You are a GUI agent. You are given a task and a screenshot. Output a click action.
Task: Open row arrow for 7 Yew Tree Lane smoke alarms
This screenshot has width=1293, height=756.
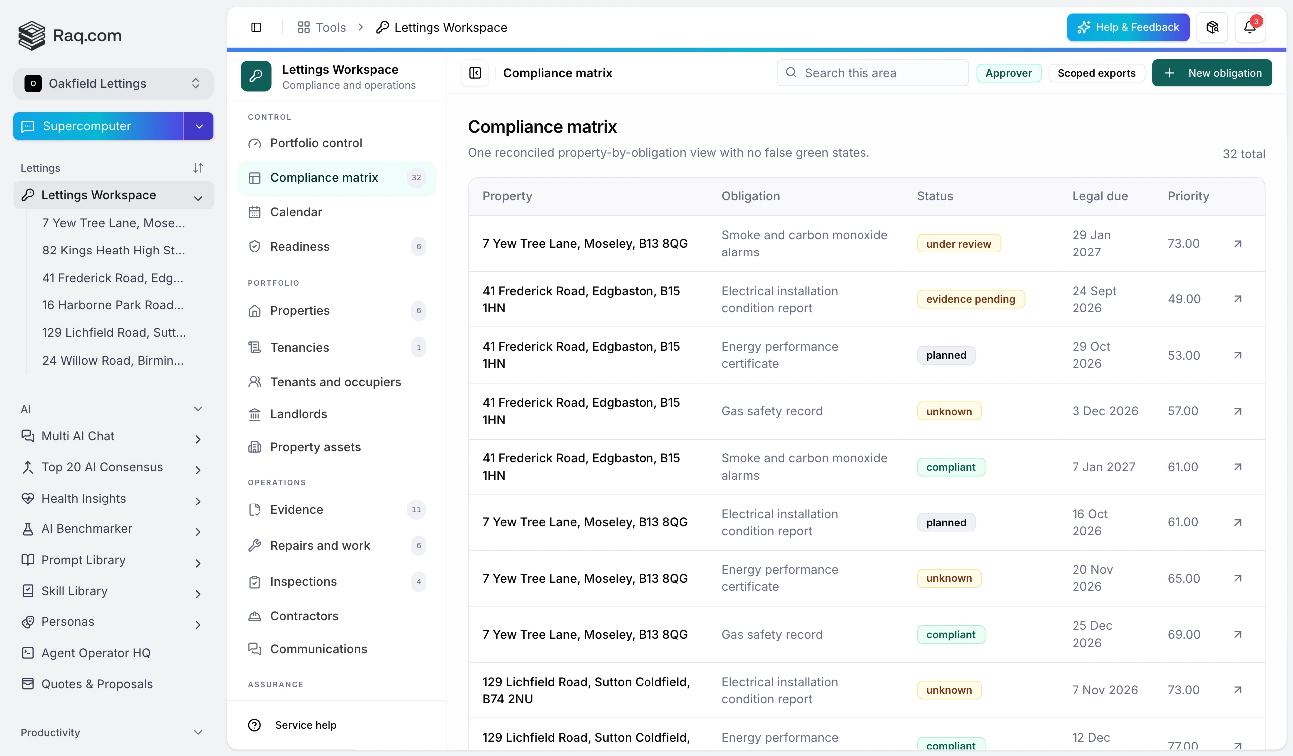click(1238, 244)
